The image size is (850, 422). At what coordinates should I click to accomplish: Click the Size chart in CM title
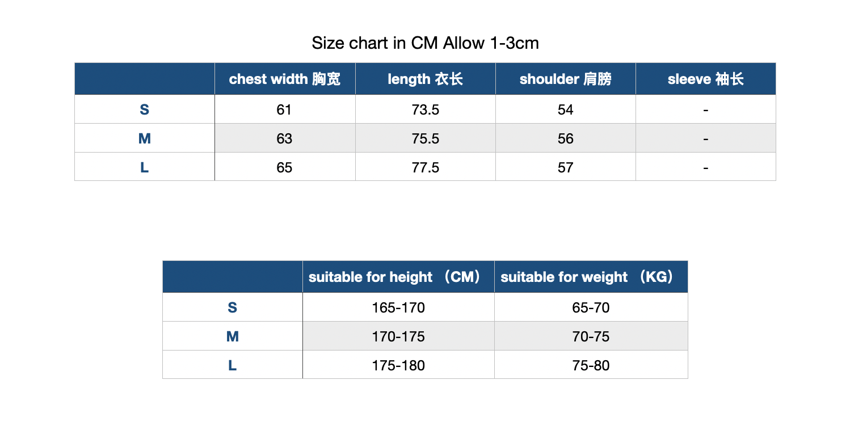coord(425,43)
